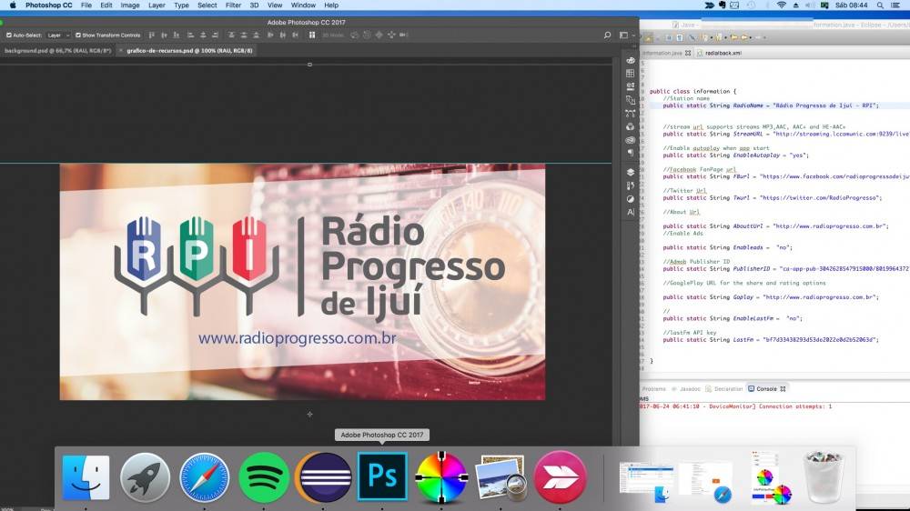This screenshot has height=511, width=910.
Task: Open the Filter menu
Action: 233,5
